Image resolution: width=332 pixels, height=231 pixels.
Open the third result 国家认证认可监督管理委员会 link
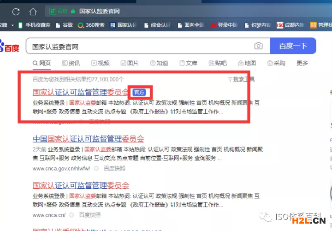pyautogui.click(x=81, y=185)
